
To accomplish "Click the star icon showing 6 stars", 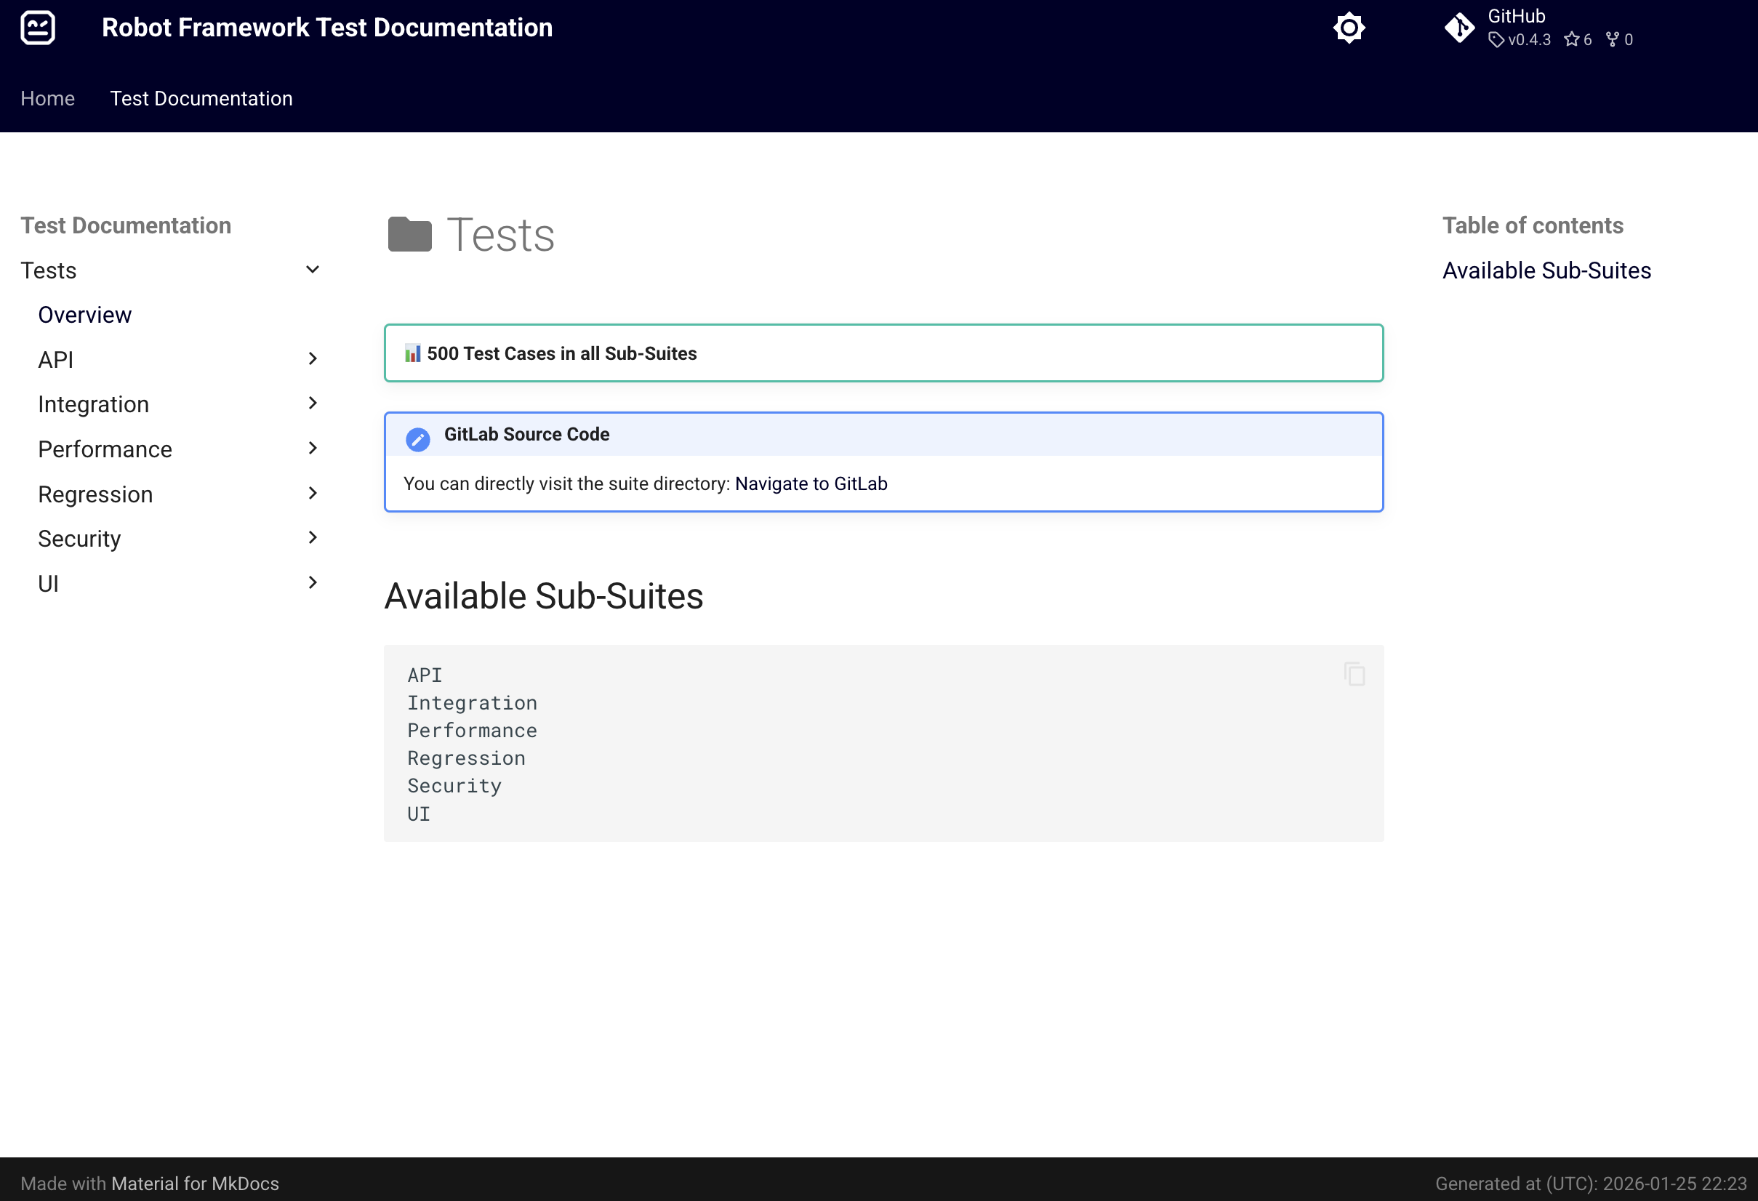I will (x=1574, y=39).
